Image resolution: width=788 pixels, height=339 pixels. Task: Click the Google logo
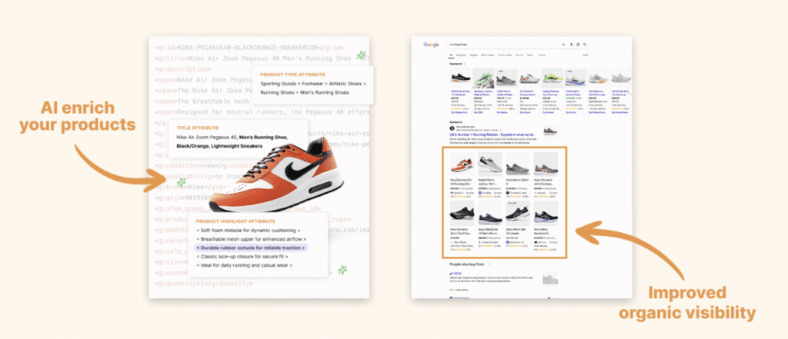coord(431,45)
